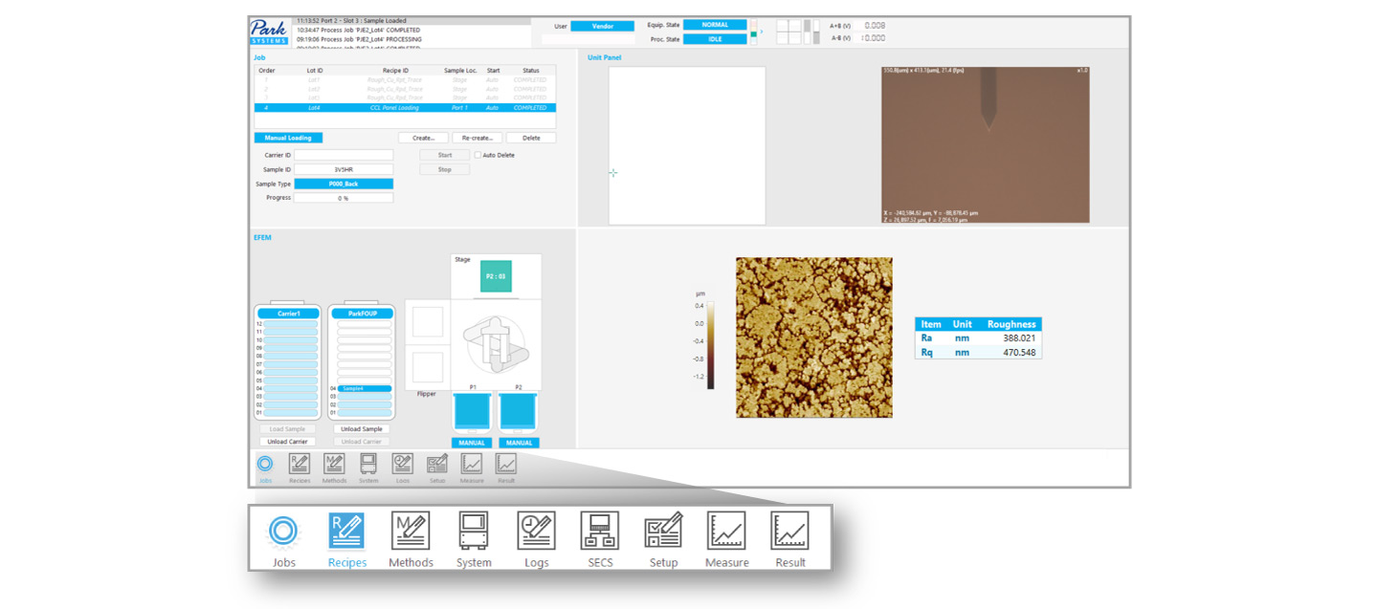Select the Lot4 CCL Panel Loading job row
Image resolution: width=1378 pixels, height=609 pixels.
coord(405,108)
